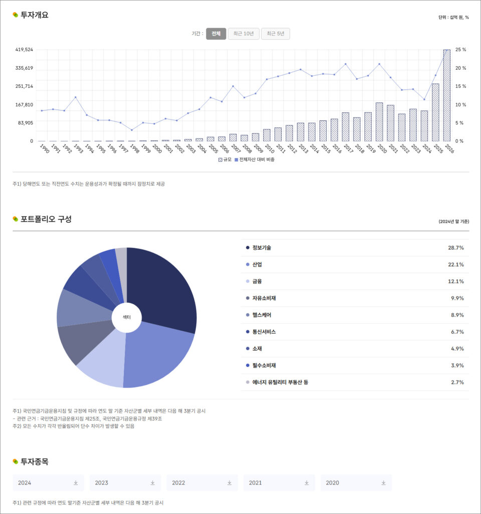Click the 2020 download arrow icon
This screenshot has width=481, height=514.
[383, 482]
